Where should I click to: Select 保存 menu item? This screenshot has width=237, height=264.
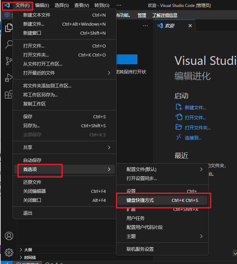click(64, 117)
